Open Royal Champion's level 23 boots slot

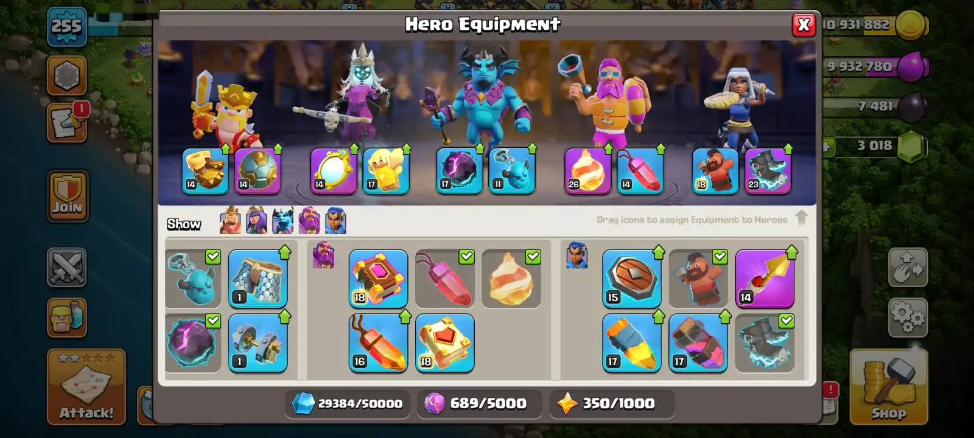click(768, 170)
